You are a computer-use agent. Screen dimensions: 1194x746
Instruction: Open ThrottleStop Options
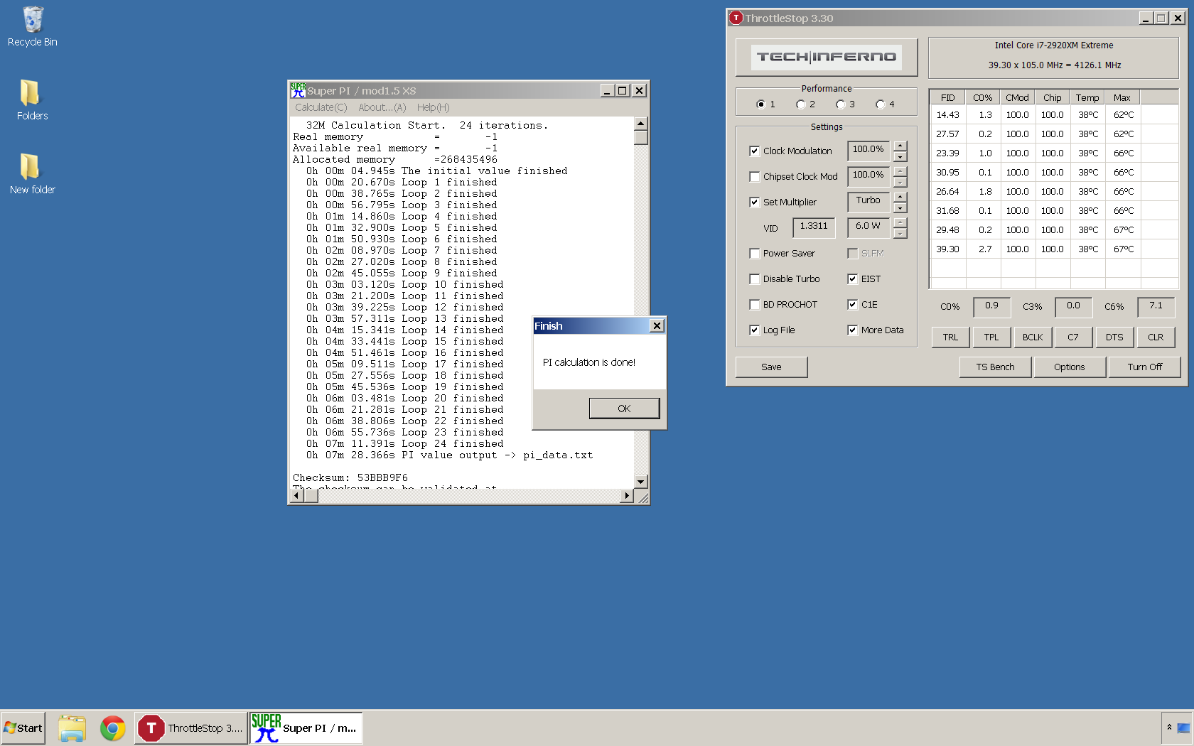pyautogui.click(x=1069, y=367)
